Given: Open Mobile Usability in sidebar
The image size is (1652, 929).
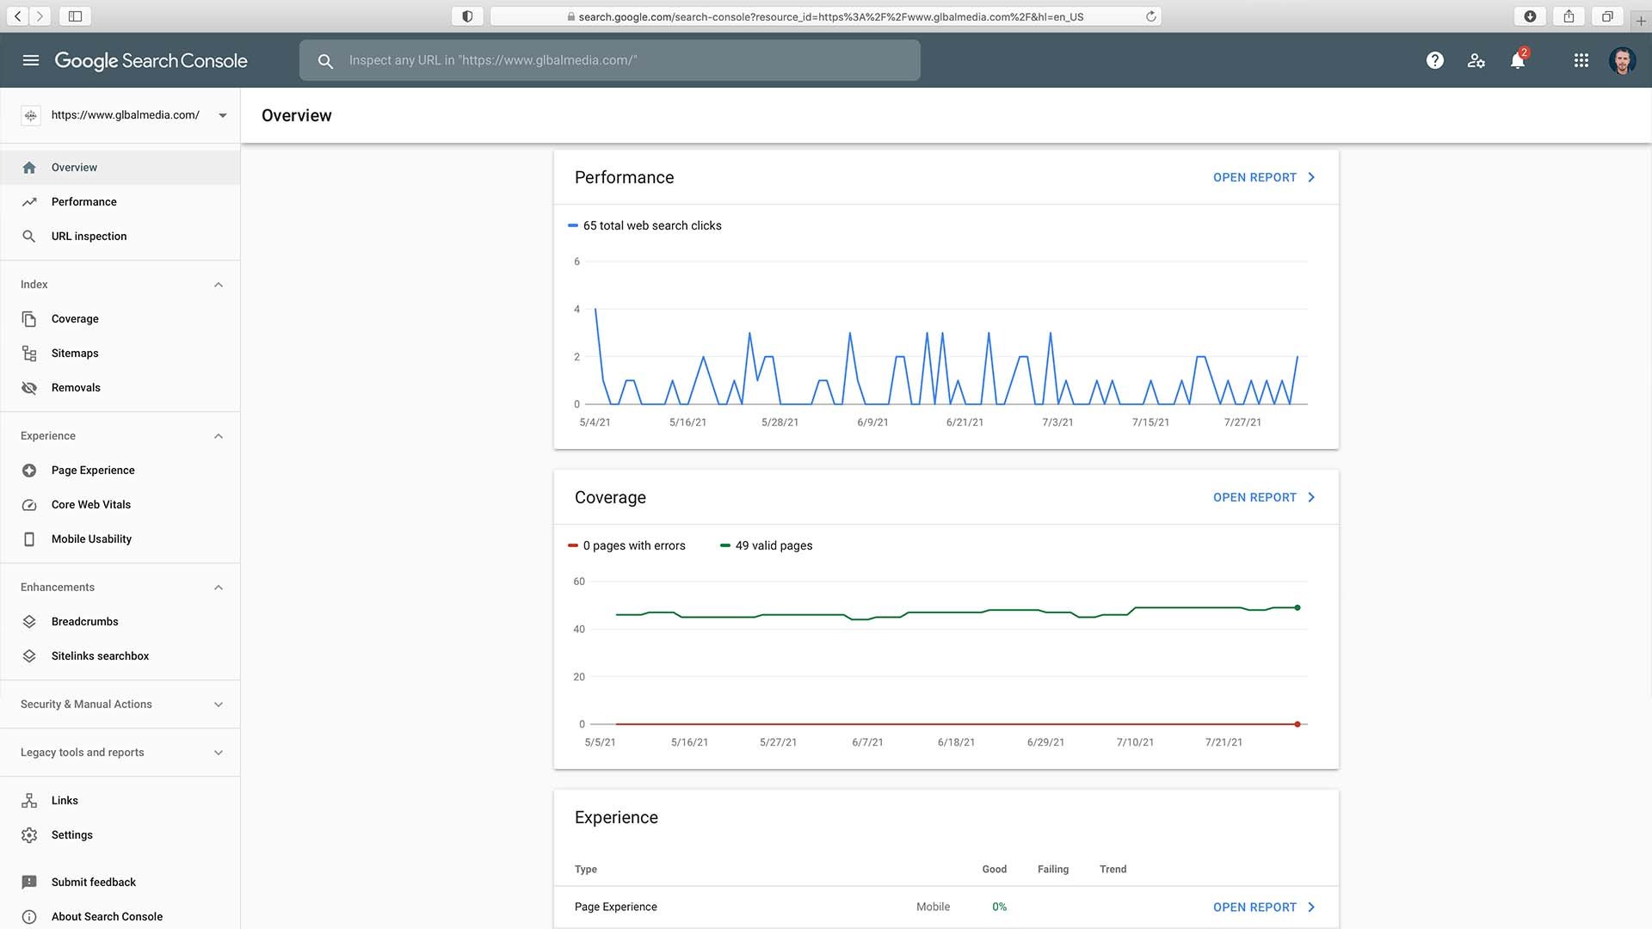Looking at the screenshot, I should click(x=120, y=539).
